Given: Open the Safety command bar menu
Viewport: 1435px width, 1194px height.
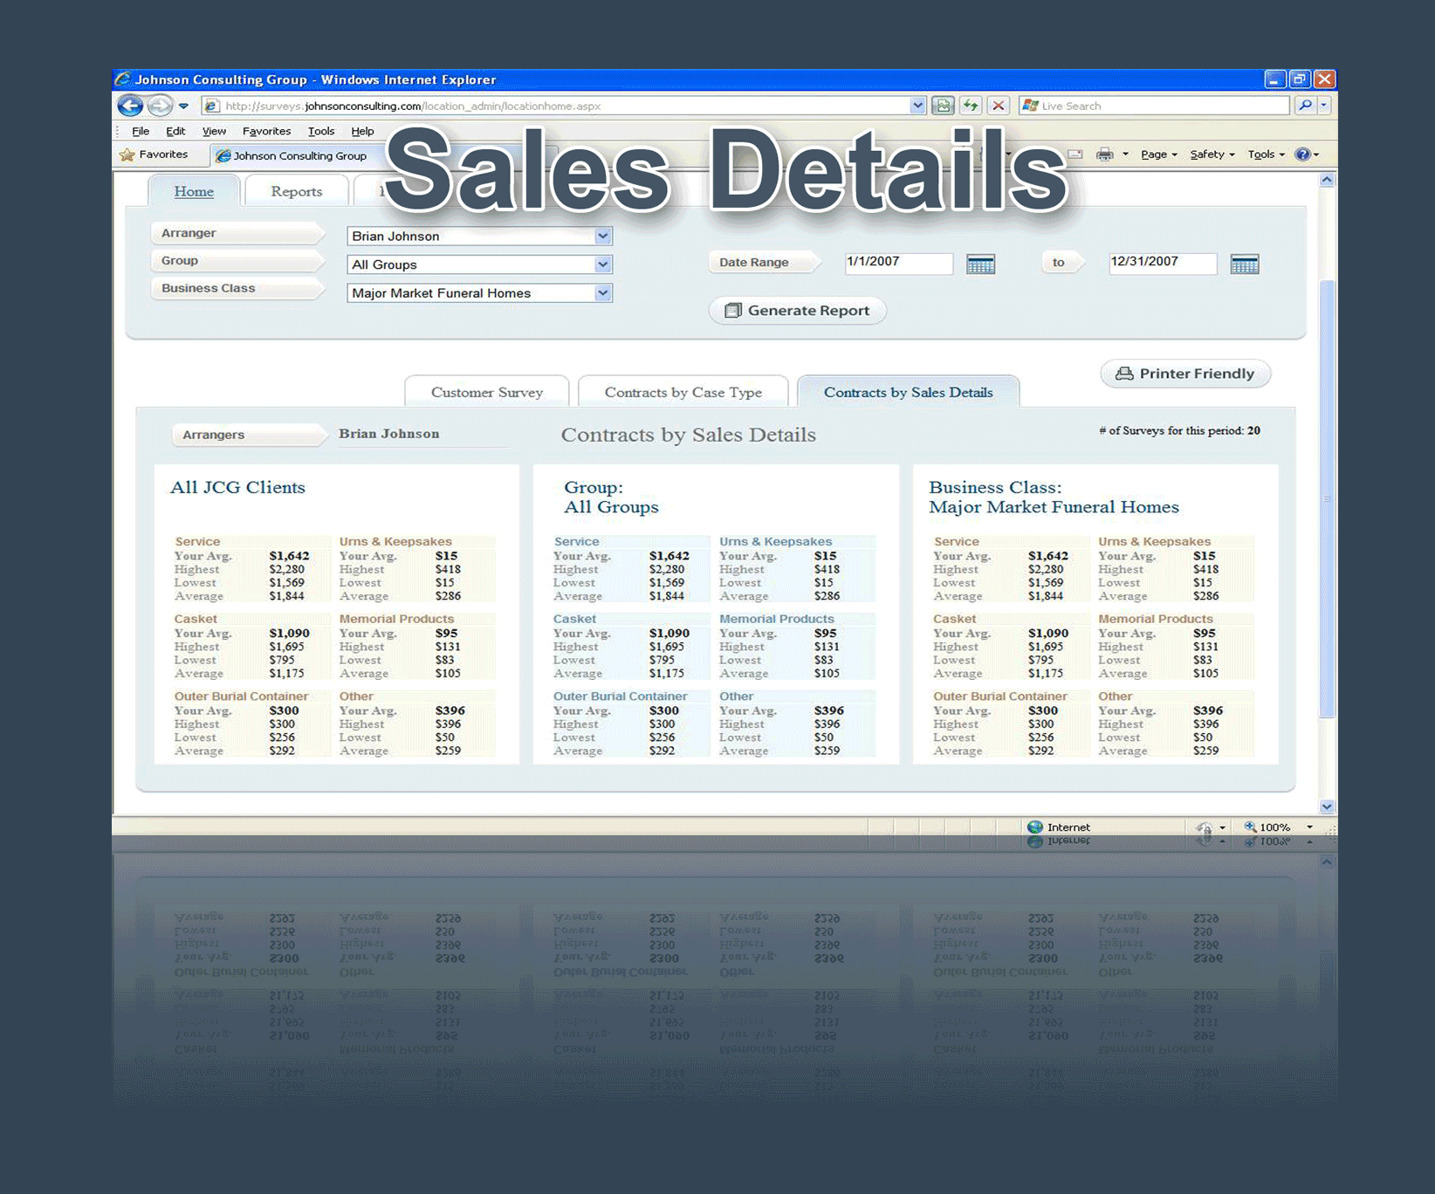Looking at the screenshot, I should 1212,154.
